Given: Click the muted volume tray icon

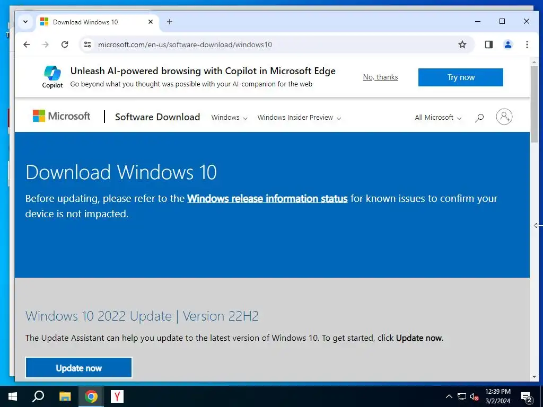Looking at the screenshot, I should click(x=474, y=396).
